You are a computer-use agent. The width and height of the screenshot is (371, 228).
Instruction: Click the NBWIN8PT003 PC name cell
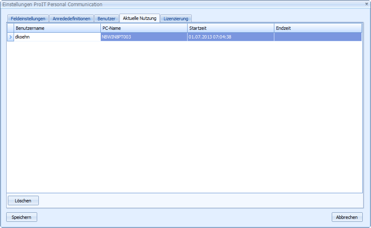point(144,37)
